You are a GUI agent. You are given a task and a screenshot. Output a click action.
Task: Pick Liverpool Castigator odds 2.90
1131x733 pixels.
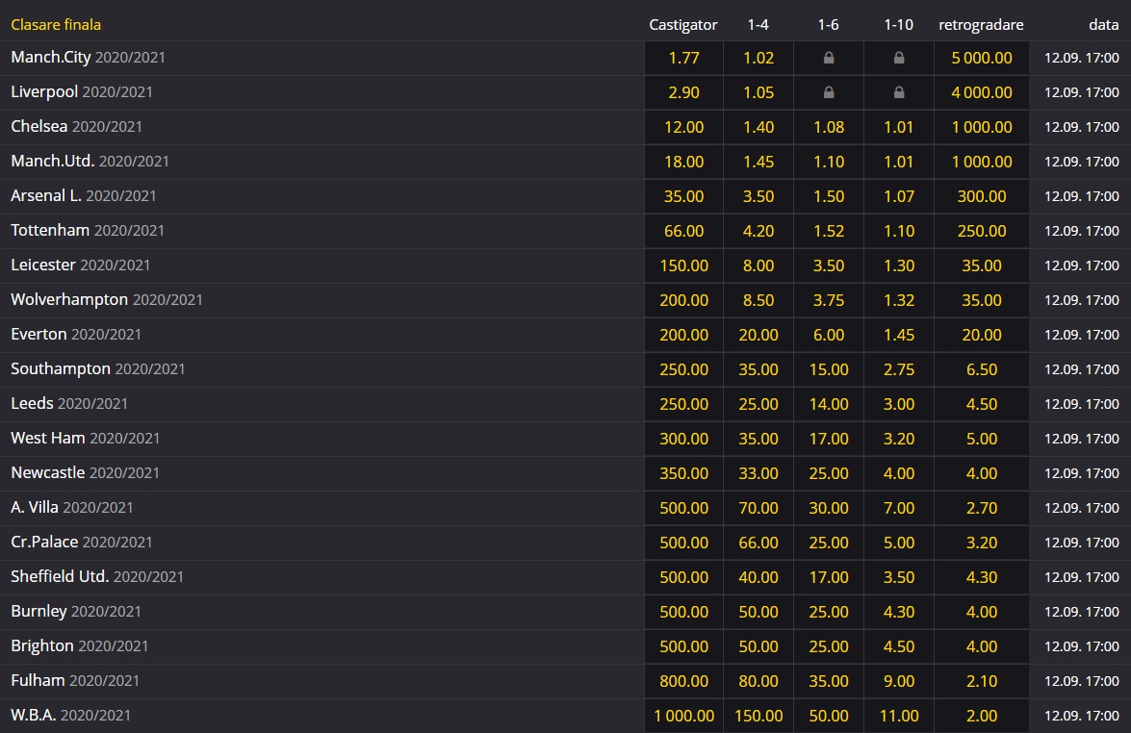point(683,92)
